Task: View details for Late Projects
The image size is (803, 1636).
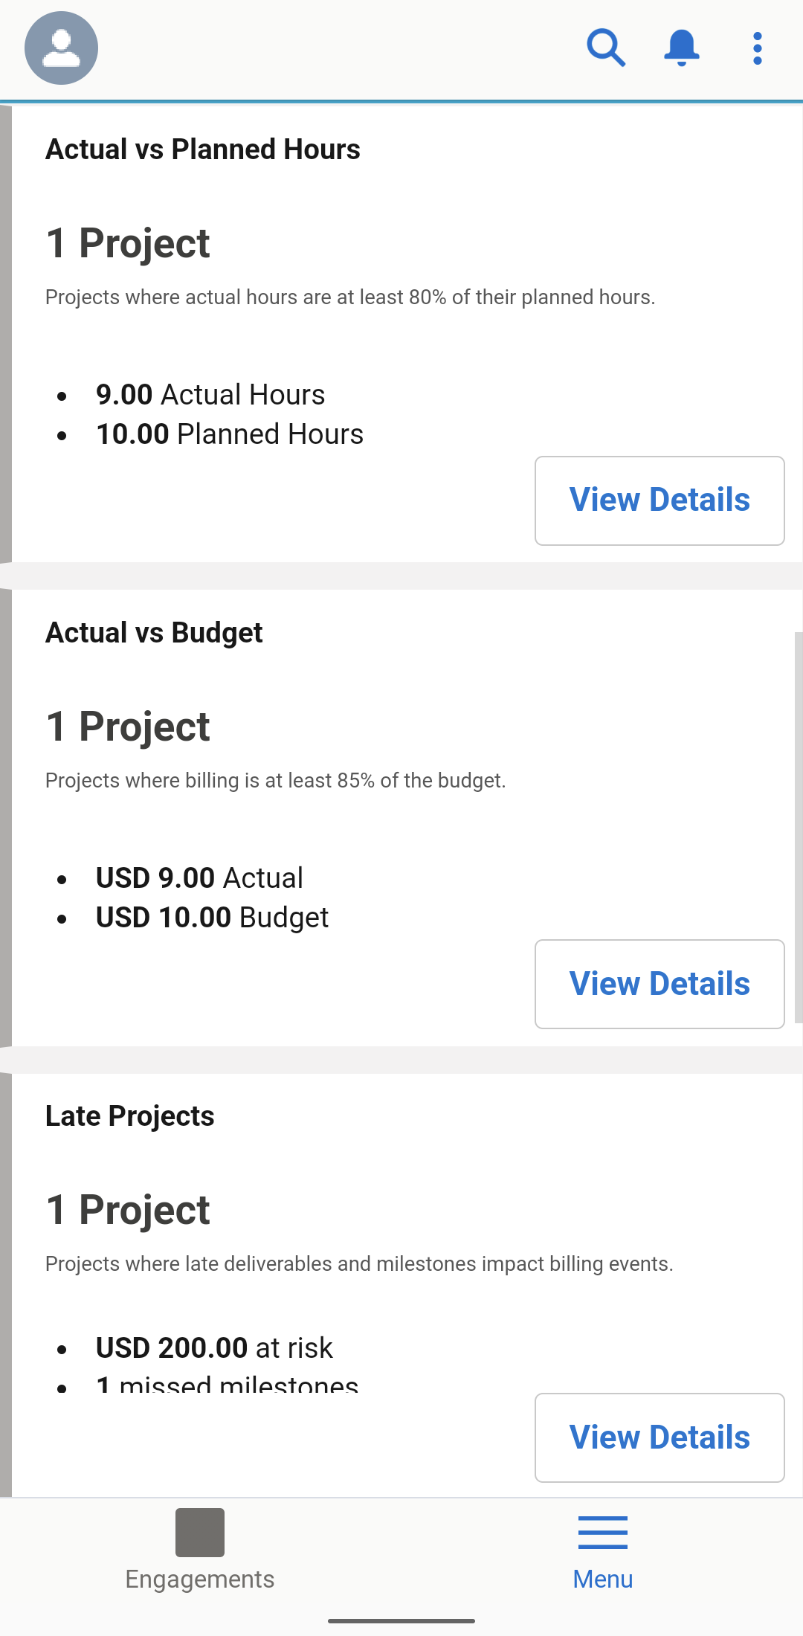Action: 660,1437
